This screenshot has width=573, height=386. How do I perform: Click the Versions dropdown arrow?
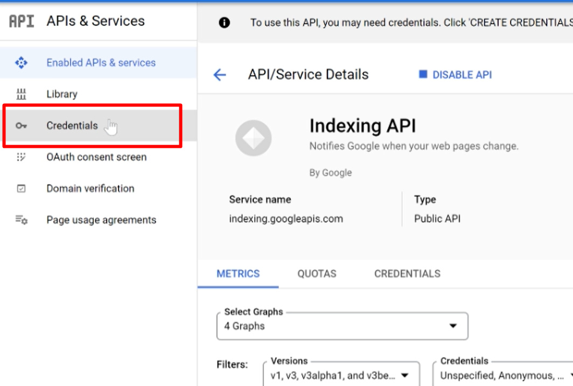pos(404,375)
